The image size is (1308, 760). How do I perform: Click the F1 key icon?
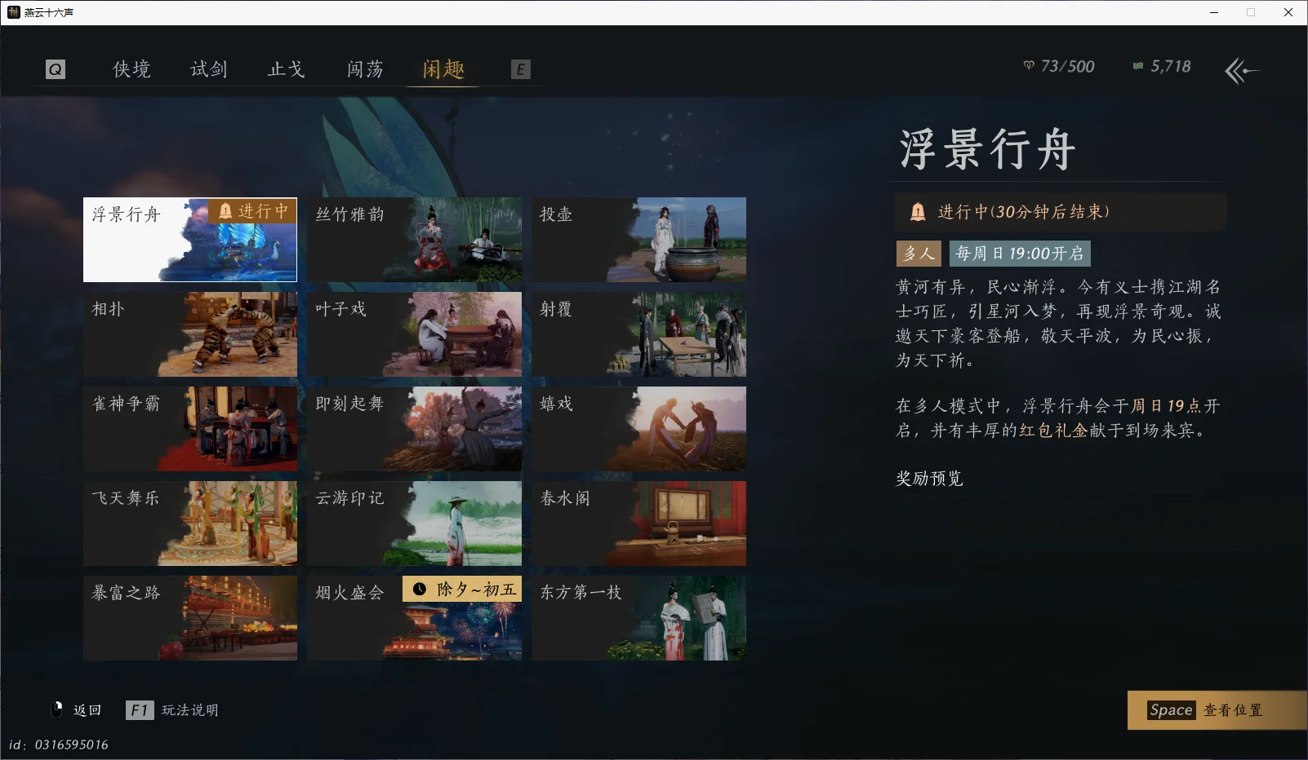tap(140, 710)
